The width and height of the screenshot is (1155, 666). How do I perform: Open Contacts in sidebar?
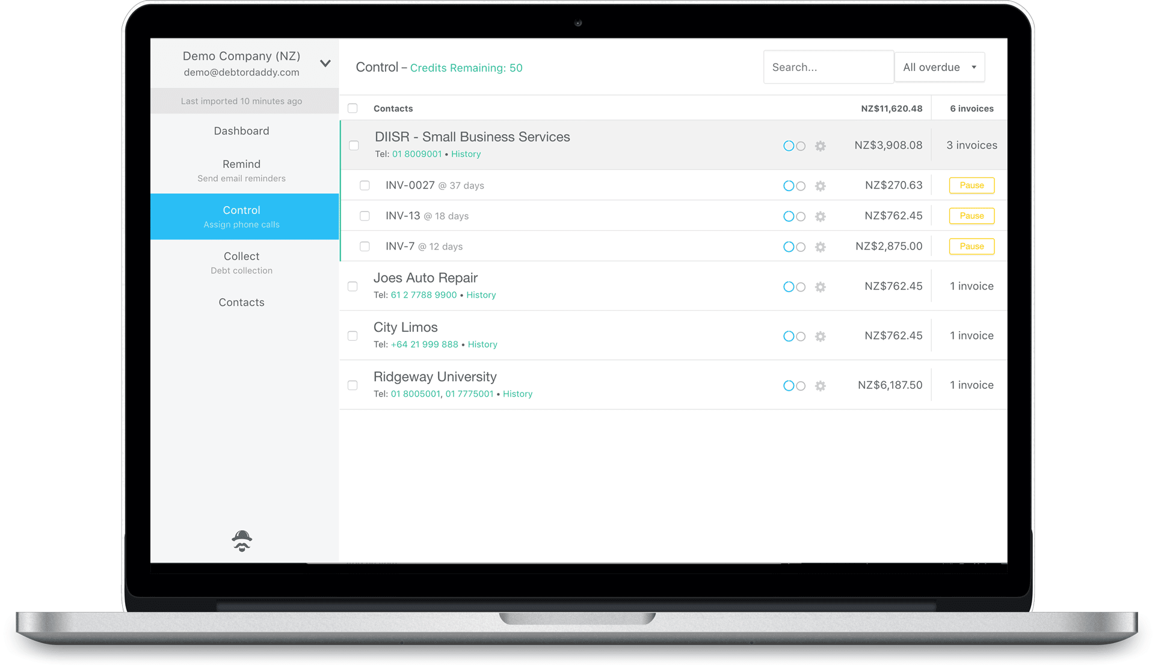click(x=242, y=302)
